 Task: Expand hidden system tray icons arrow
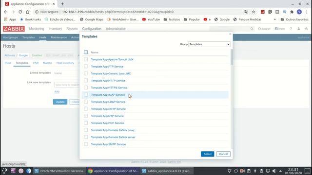pyautogui.click(x=280, y=171)
